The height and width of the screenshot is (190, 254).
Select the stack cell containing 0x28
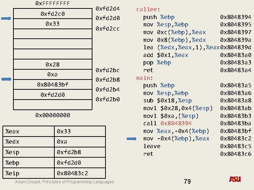53,64
